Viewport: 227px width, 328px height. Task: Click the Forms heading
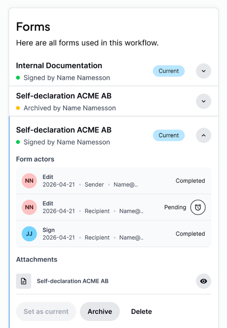click(33, 27)
